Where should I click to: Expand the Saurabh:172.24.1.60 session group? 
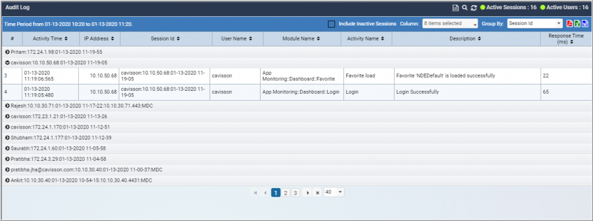7,149
